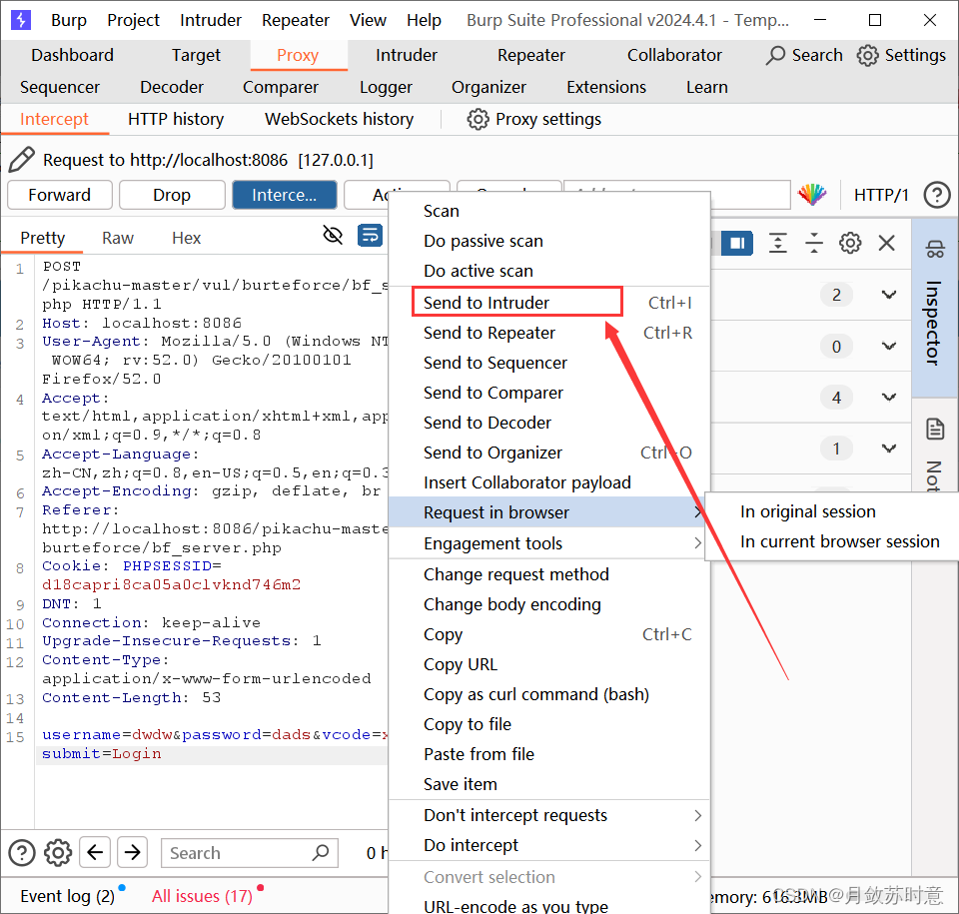Open Inspector settings gear
The image size is (959, 914).
850,243
